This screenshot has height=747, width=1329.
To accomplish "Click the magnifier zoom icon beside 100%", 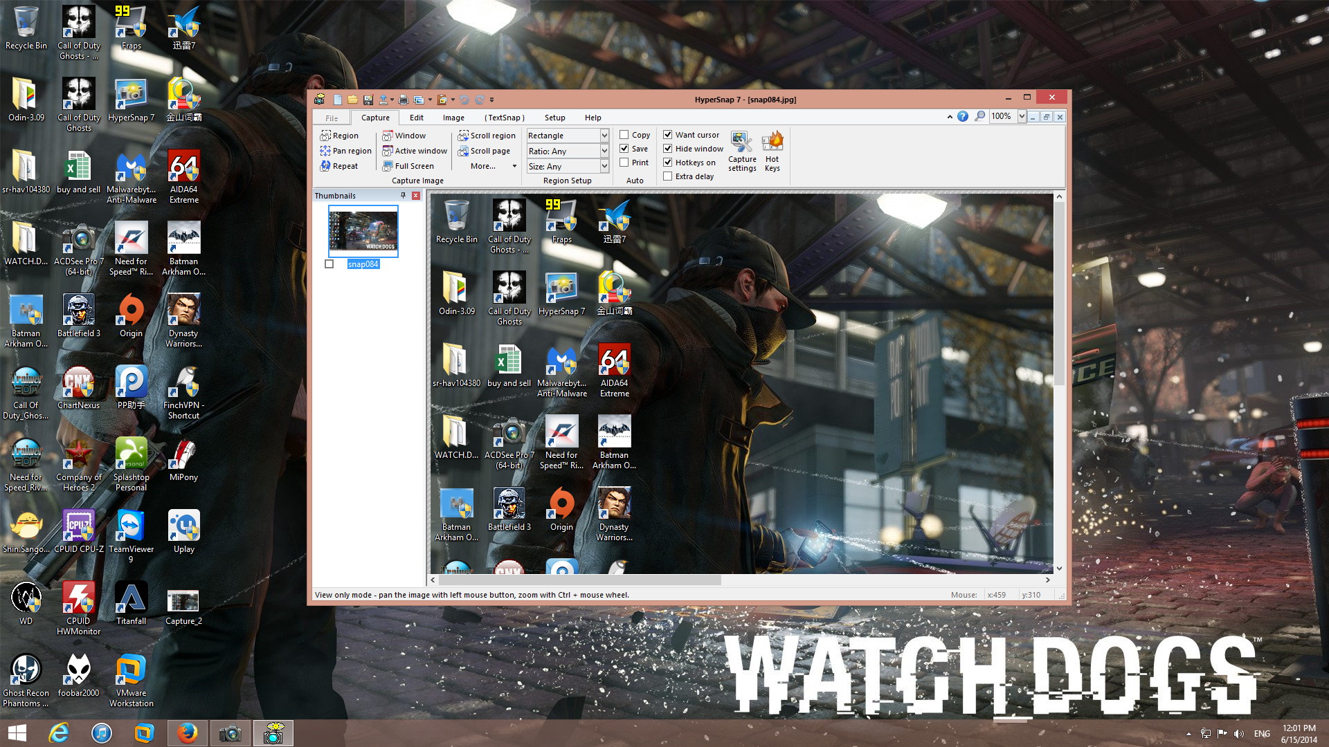I will [x=979, y=116].
